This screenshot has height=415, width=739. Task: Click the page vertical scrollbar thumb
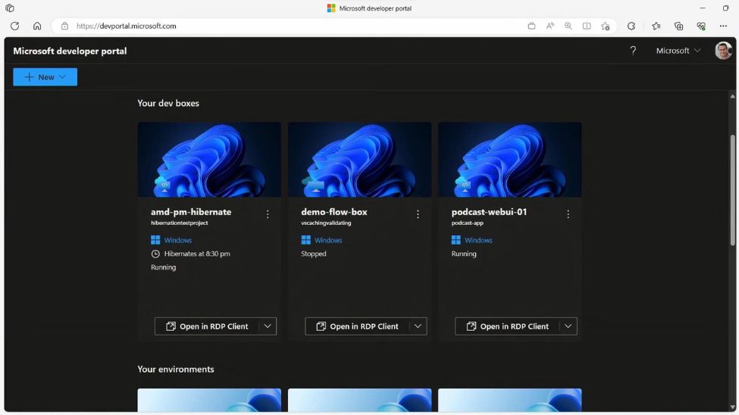tap(732, 189)
